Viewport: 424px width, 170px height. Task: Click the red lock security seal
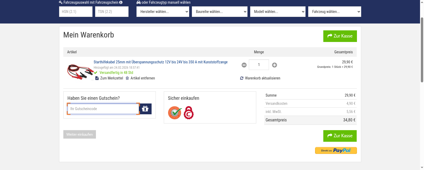[189, 113]
